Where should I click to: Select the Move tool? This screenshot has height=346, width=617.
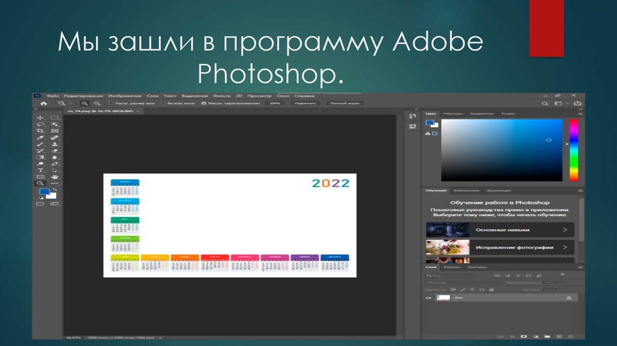pos(40,118)
